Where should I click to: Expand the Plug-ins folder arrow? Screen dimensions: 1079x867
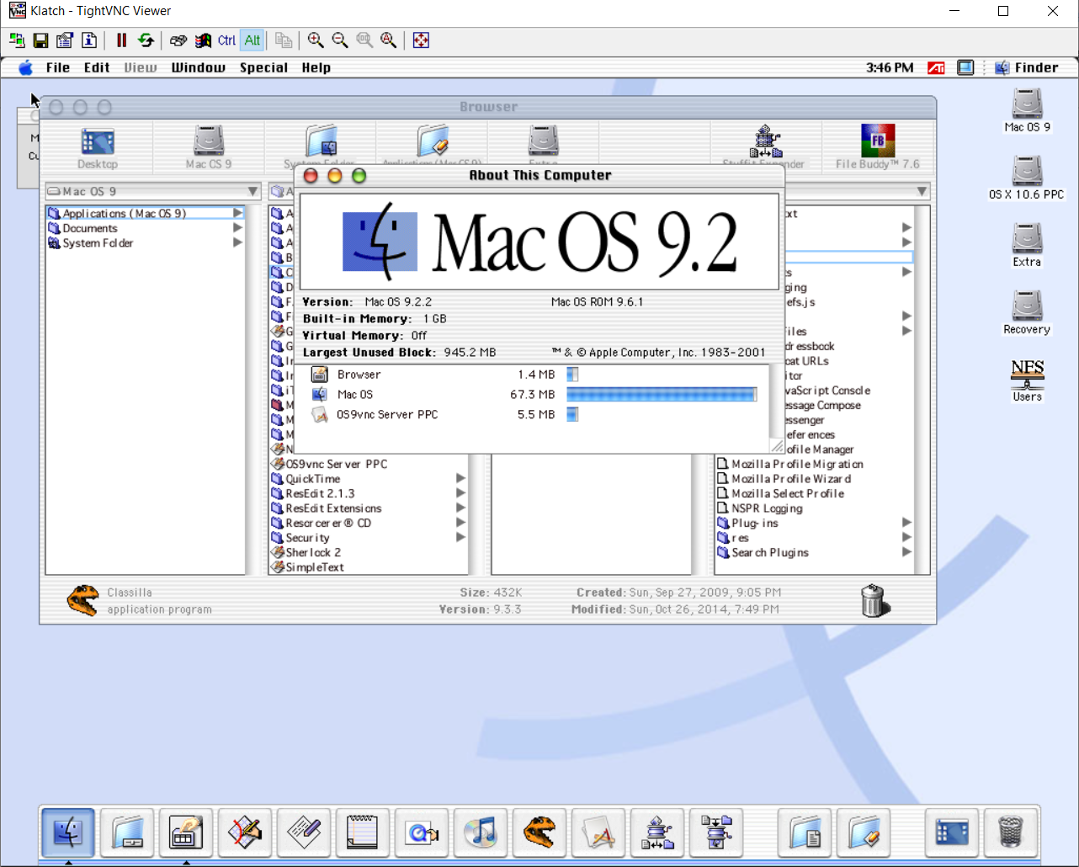[906, 523]
